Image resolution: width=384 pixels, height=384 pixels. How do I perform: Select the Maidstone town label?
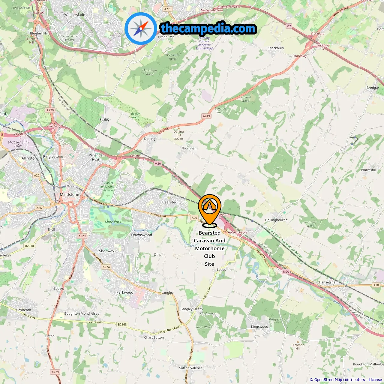[69, 194]
